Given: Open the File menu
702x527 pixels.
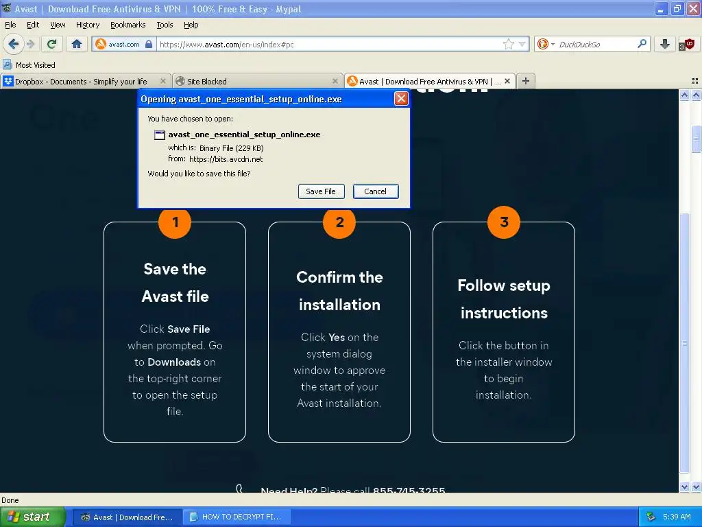Looking at the screenshot, I should pyautogui.click(x=10, y=25).
